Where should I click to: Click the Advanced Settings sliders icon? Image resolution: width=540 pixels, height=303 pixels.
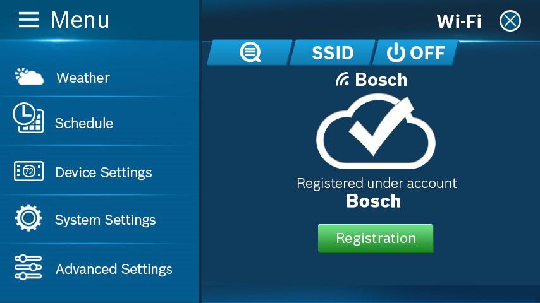click(28, 267)
